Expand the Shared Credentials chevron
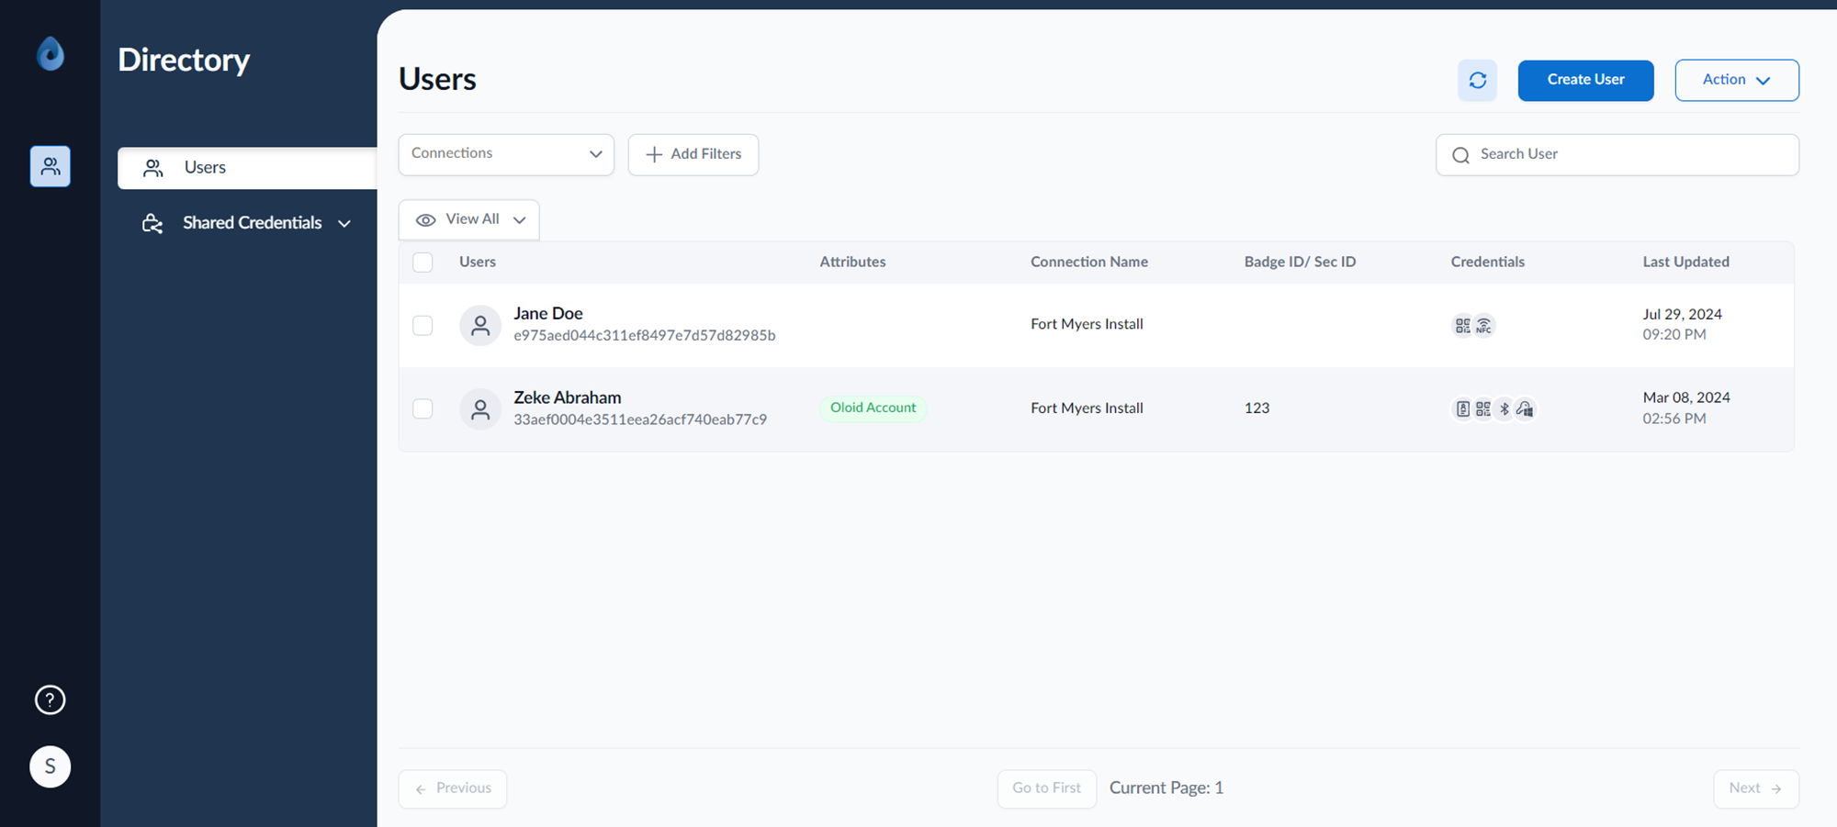 tap(344, 224)
